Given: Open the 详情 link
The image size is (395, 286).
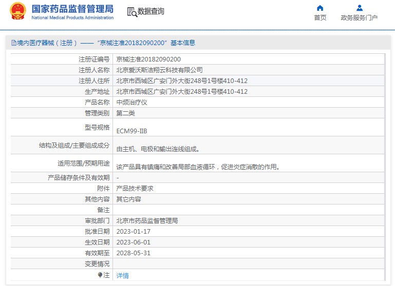Looking at the screenshot, I should [122, 275].
